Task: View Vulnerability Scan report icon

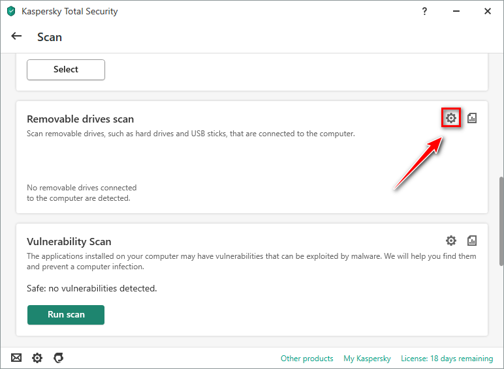Action: (472, 241)
